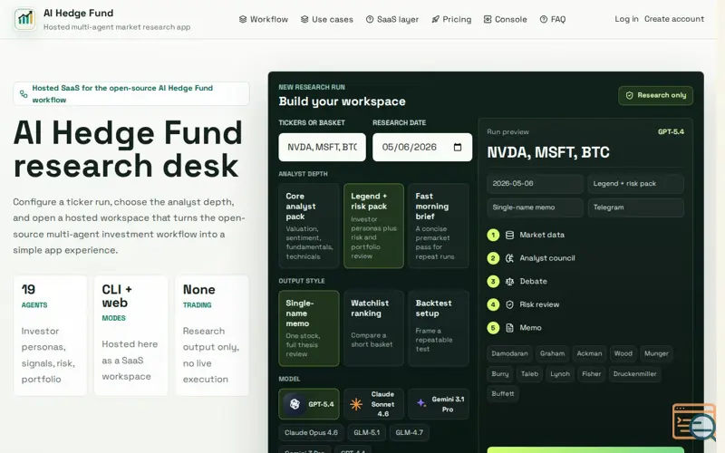Click the Lynch persona chip
Screen dimensions: 725x453
point(560,374)
